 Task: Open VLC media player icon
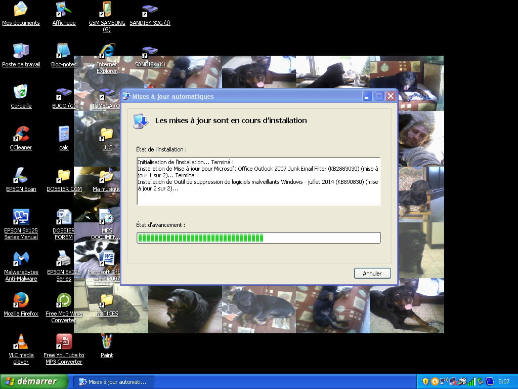[x=21, y=341]
